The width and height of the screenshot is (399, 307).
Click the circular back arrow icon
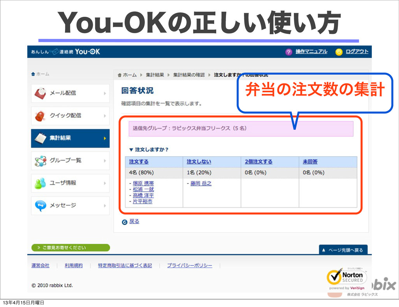tap(124, 222)
